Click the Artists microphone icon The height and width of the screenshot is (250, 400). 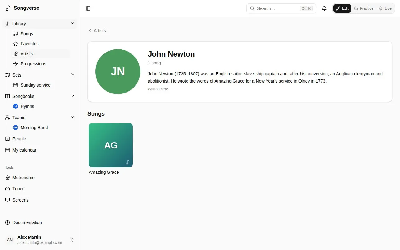tap(16, 54)
